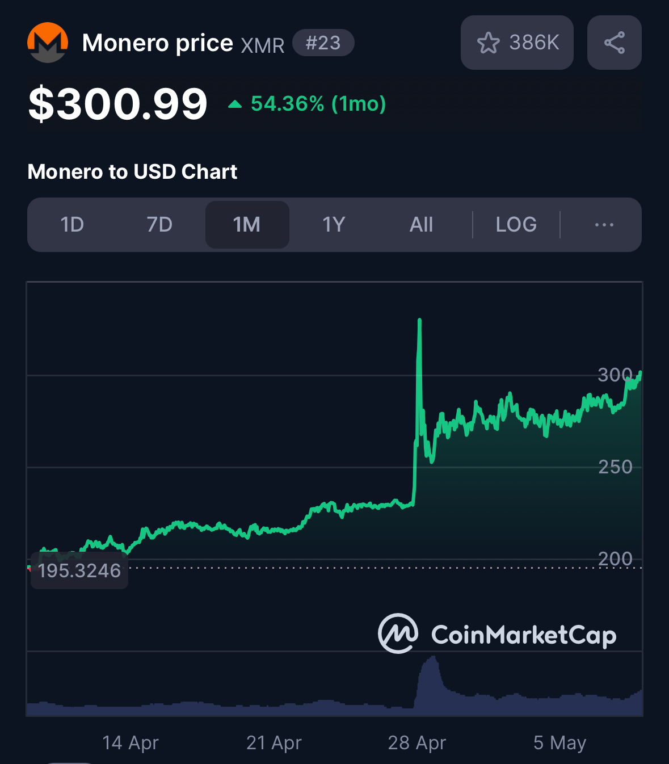Tap the 195.3246 starting price label
The height and width of the screenshot is (764, 669).
coord(79,570)
